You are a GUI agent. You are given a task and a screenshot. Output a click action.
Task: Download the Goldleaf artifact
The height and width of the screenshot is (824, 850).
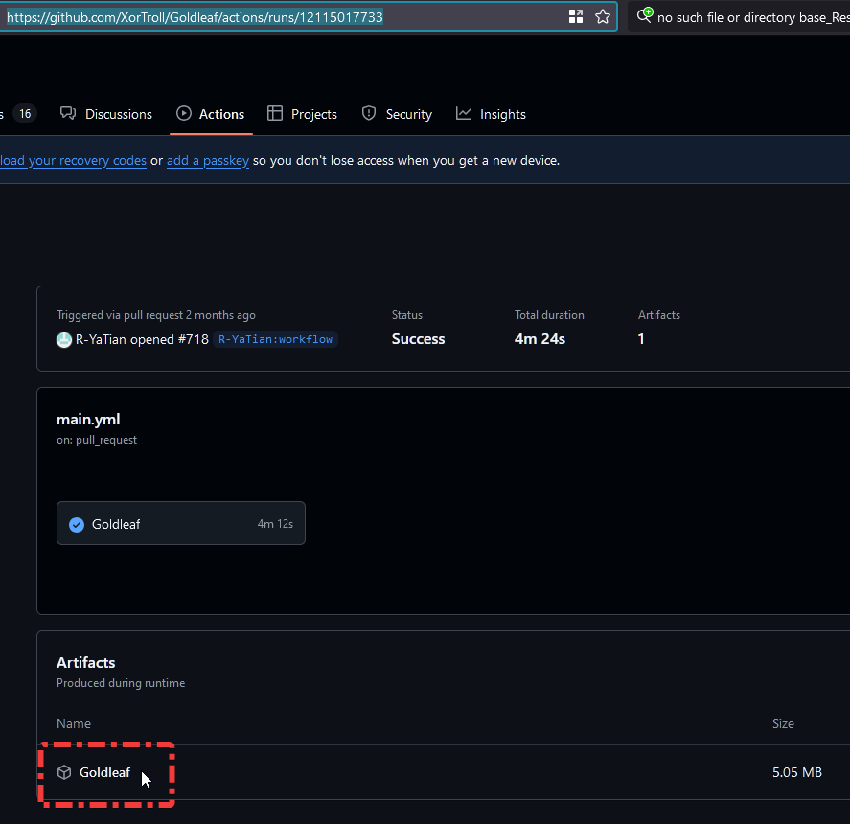point(104,772)
